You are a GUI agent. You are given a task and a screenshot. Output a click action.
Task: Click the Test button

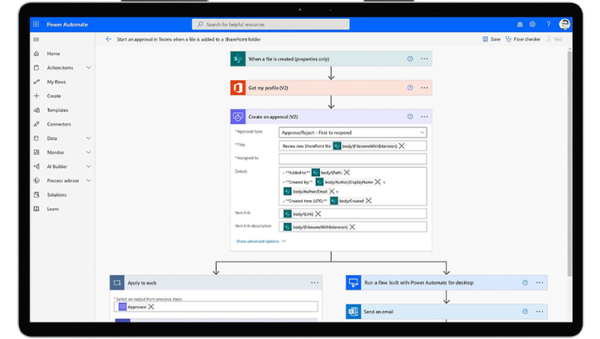pos(554,39)
